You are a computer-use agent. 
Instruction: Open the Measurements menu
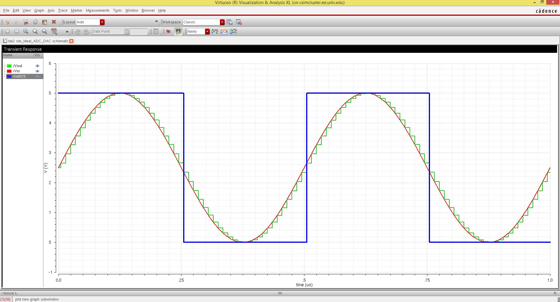pos(97,11)
